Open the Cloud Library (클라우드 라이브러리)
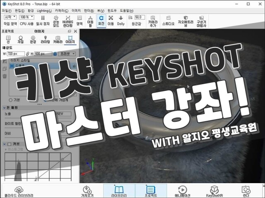Viewport: 265px width, 198px height. coord(19,191)
